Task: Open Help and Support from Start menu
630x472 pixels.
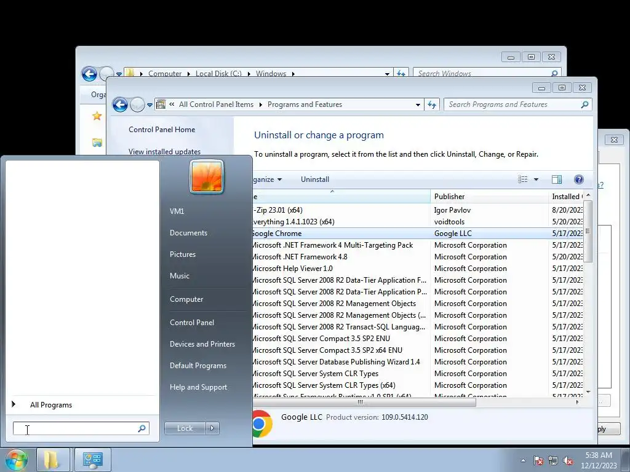Action: (x=199, y=387)
